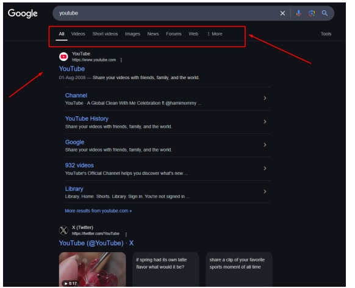Switch to the Videos tab
Screen dimensions: 355x288
pos(78,34)
